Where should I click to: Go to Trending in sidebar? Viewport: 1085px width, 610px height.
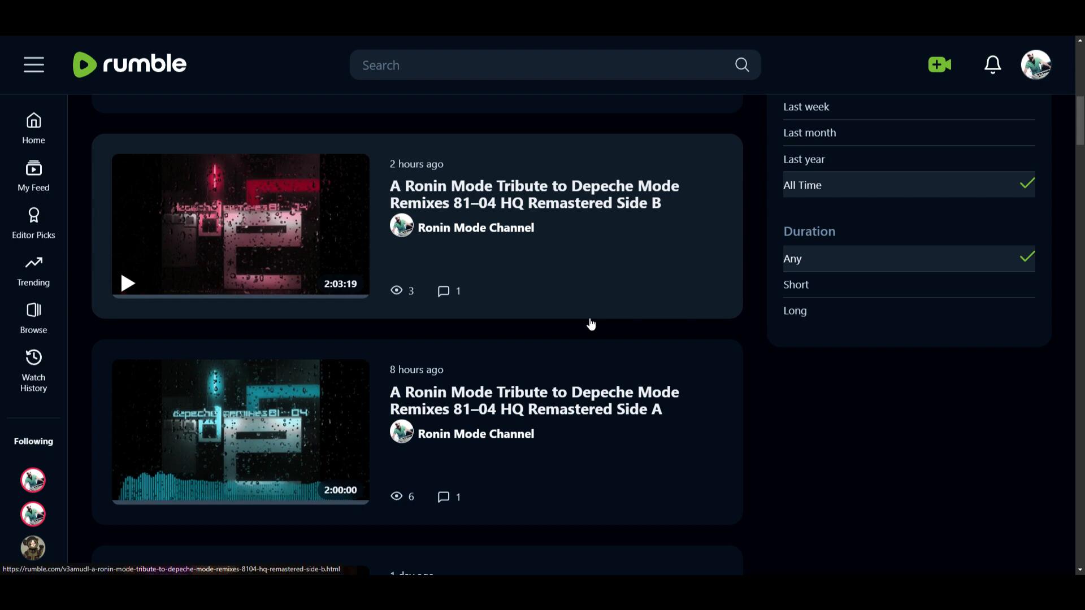click(x=33, y=271)
